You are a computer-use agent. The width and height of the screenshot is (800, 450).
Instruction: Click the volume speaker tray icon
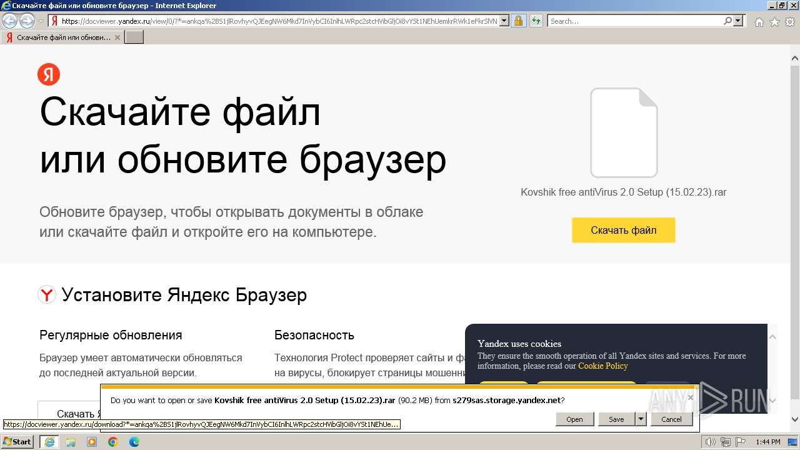[710, 442]
